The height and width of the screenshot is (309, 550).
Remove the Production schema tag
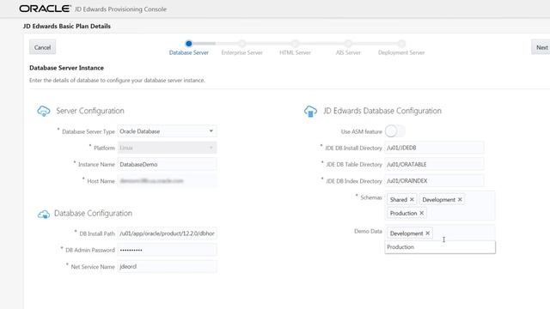tap(422, 213)
